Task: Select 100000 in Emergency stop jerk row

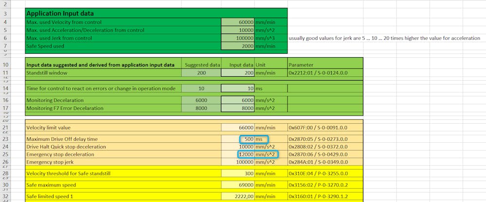Action: pyautogui.click(x=238, y=162)
